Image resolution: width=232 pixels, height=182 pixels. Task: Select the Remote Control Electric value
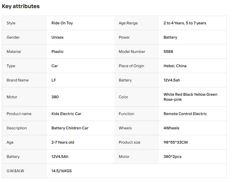(185, 114)
